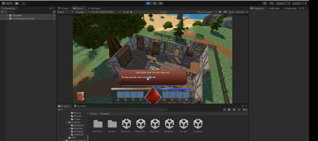Screen dimensions: 318x141
Task: Toggle hidden packages visibility eye icon
Action: click(245, 110)
